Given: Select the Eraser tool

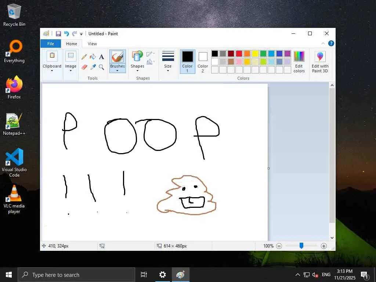Looking at the screenshot, I should 84,67.
